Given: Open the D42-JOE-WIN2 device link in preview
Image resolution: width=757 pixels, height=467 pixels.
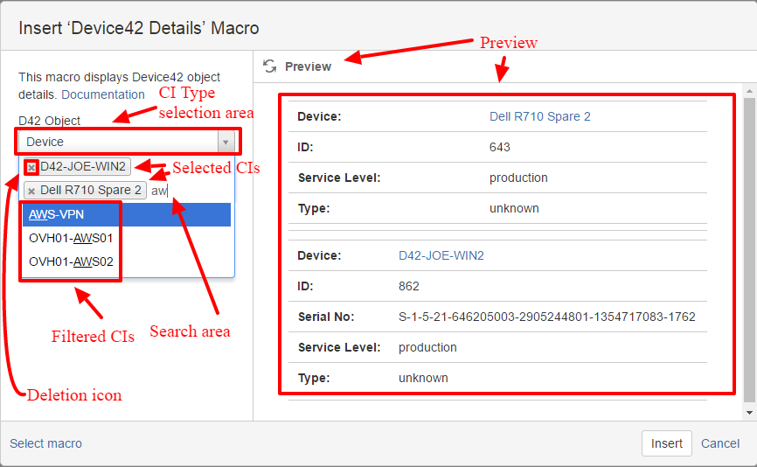Looking at the screenshot, I should [441, 255].
